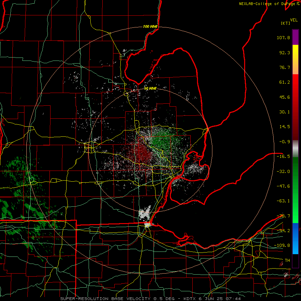Select the -63.1 scale value
This screenshot has height=301, width=301.
pos(283,201)
